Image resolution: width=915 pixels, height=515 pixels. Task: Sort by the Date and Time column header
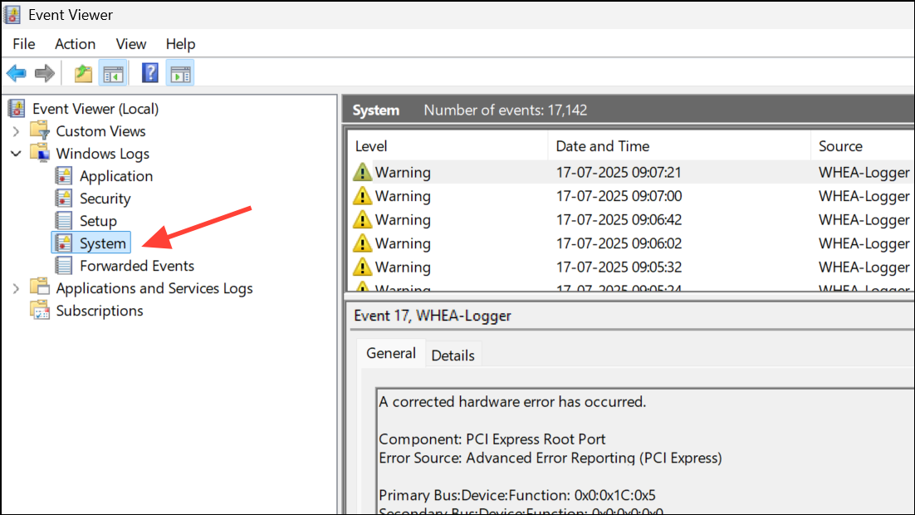pyautogui.click(x=679, y=146)
